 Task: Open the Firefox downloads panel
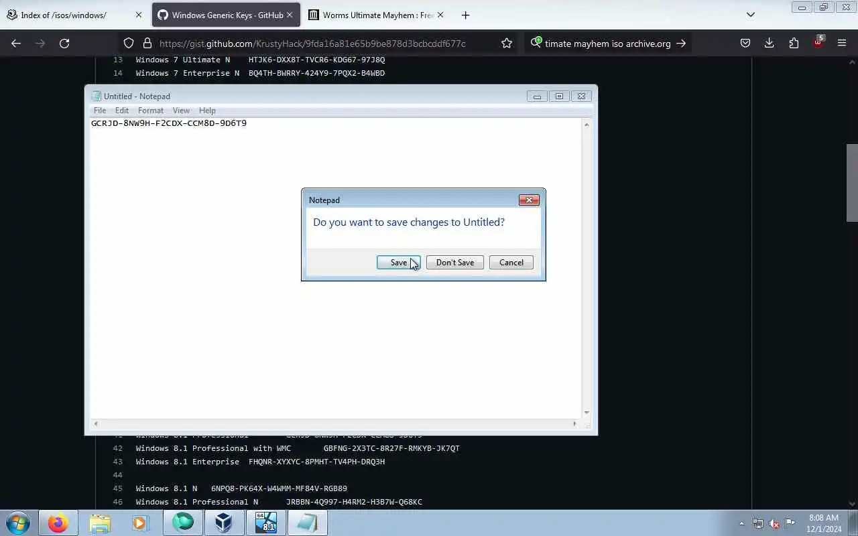[x=770, y=43]
